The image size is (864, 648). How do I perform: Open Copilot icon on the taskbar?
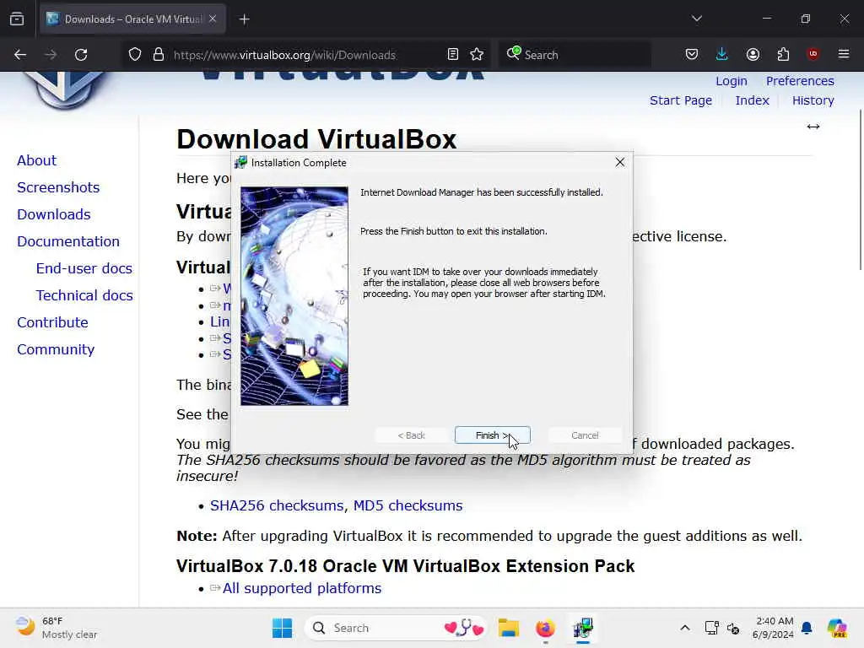(836, 628)
